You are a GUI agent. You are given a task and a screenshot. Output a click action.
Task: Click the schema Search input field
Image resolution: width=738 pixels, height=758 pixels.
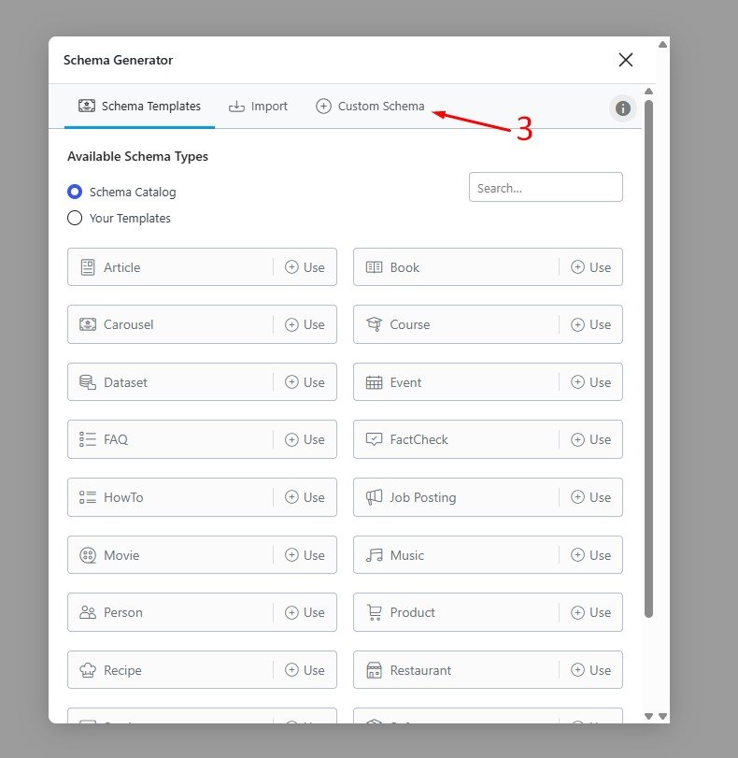point(545,187)
